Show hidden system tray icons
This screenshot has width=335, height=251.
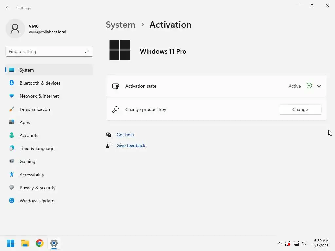(x=279, y=243)
